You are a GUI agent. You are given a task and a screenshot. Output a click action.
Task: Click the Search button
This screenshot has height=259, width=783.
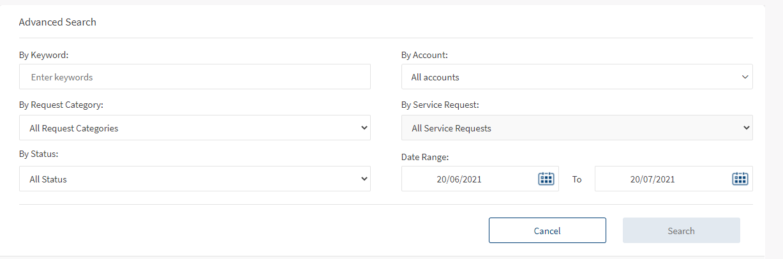[x=681, y=231]
